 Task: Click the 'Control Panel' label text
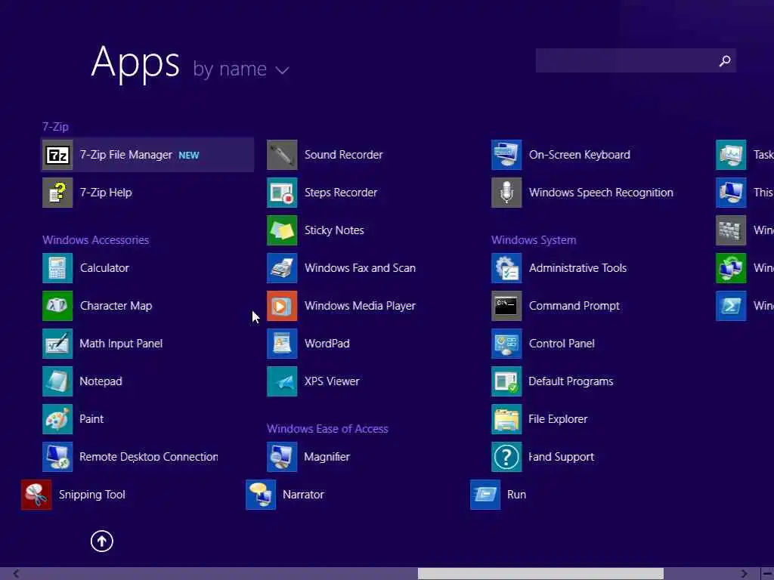pyautogui.click(x=562, y=344)
